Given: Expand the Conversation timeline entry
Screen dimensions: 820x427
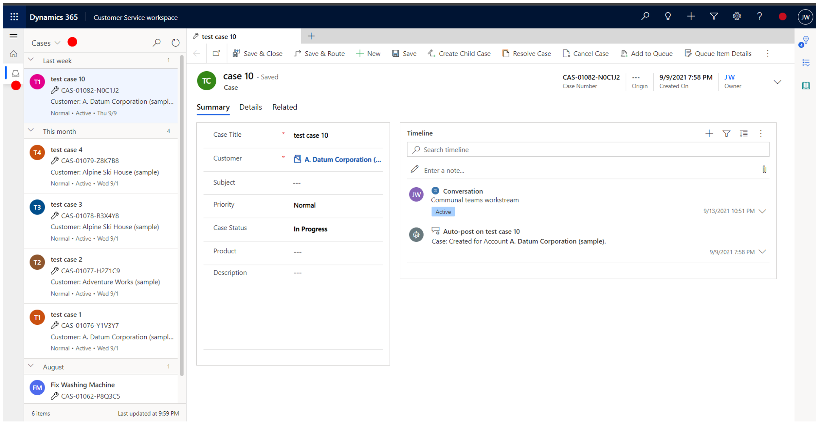Looking at the screenshot, I should point(764,211).
